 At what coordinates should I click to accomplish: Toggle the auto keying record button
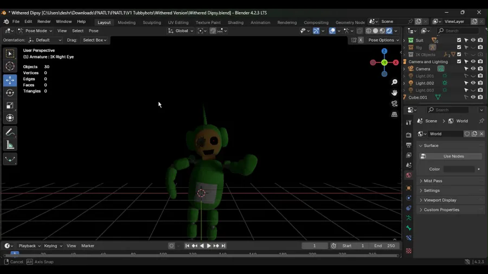point(171,246)
